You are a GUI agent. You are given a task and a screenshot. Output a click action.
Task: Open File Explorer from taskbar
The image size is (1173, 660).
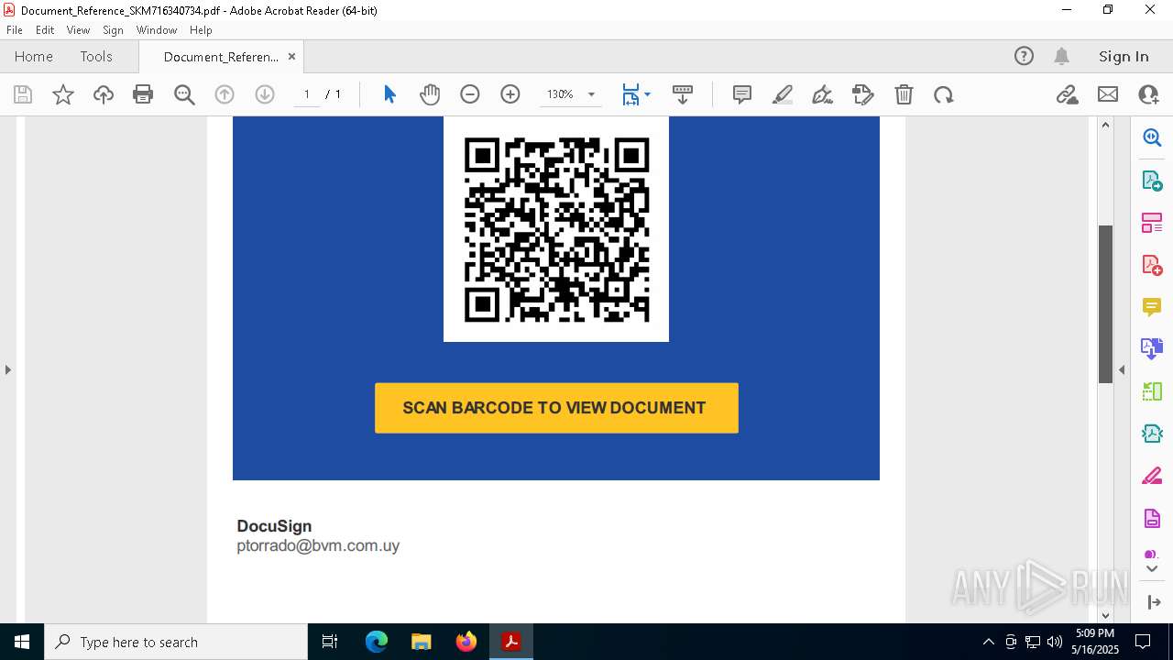tap(422, 642)
